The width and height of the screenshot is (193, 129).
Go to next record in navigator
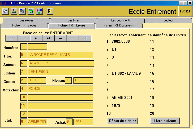coord(36,38)
